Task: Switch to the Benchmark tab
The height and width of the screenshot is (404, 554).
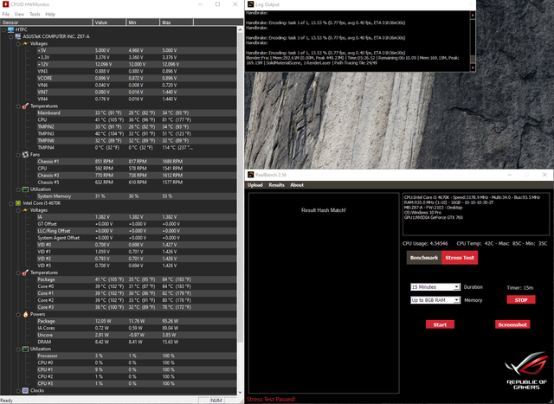Action: pyautogui.click(x=424, y=258)
